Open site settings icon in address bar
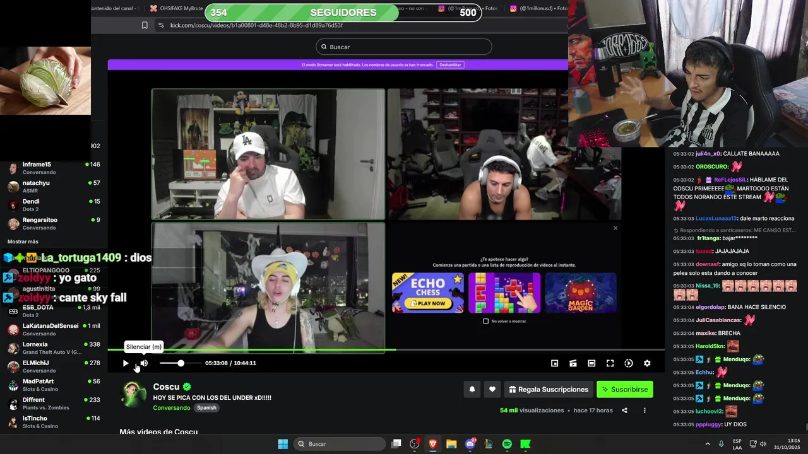The width and height of the screenshot is (808, 454). click(161, 25)
